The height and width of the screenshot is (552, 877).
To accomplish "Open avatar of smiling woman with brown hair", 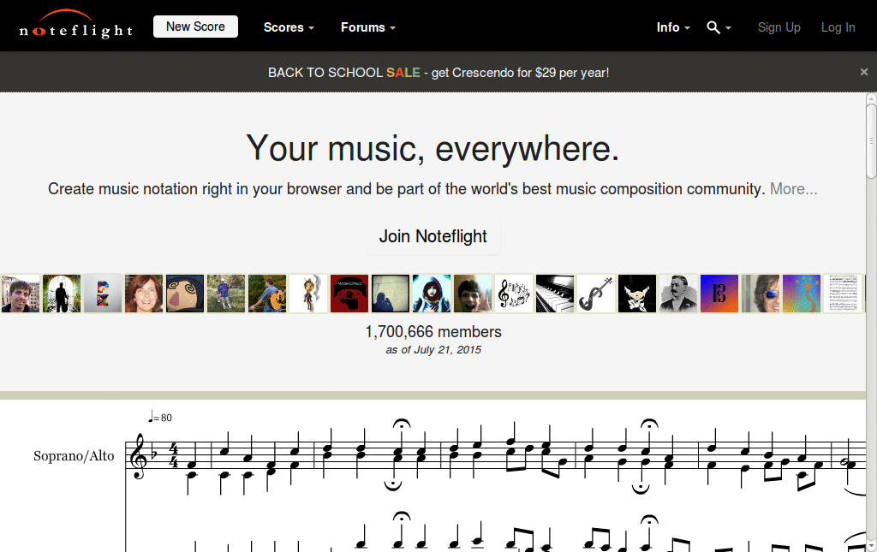I will [144, 294].
